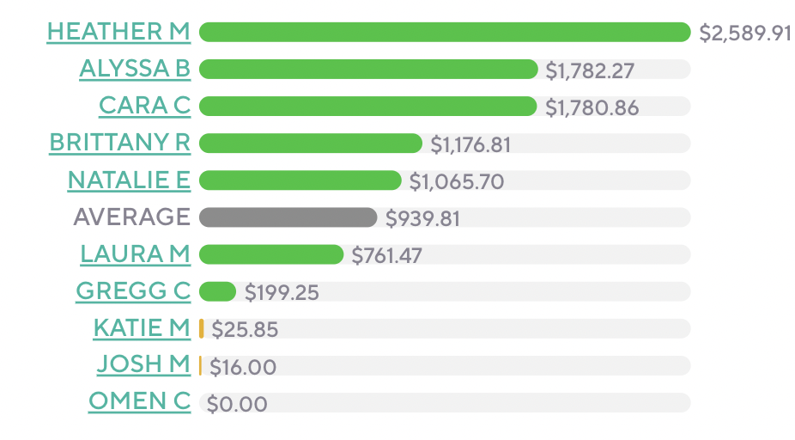Click Katie M's small orange bar
The image size is (795, 440).
pos(202,328)
